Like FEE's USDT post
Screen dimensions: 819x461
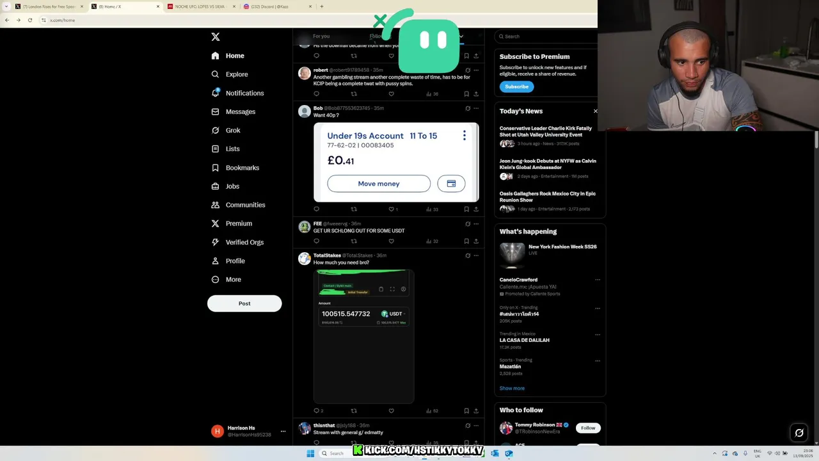pos(392,241)
